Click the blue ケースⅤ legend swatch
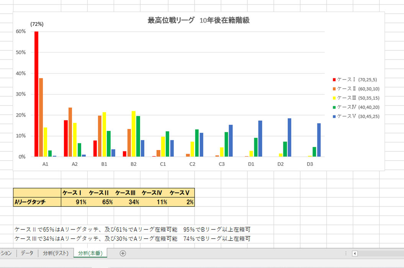Viewport: 404px width, 268px height. pos(334,117)
